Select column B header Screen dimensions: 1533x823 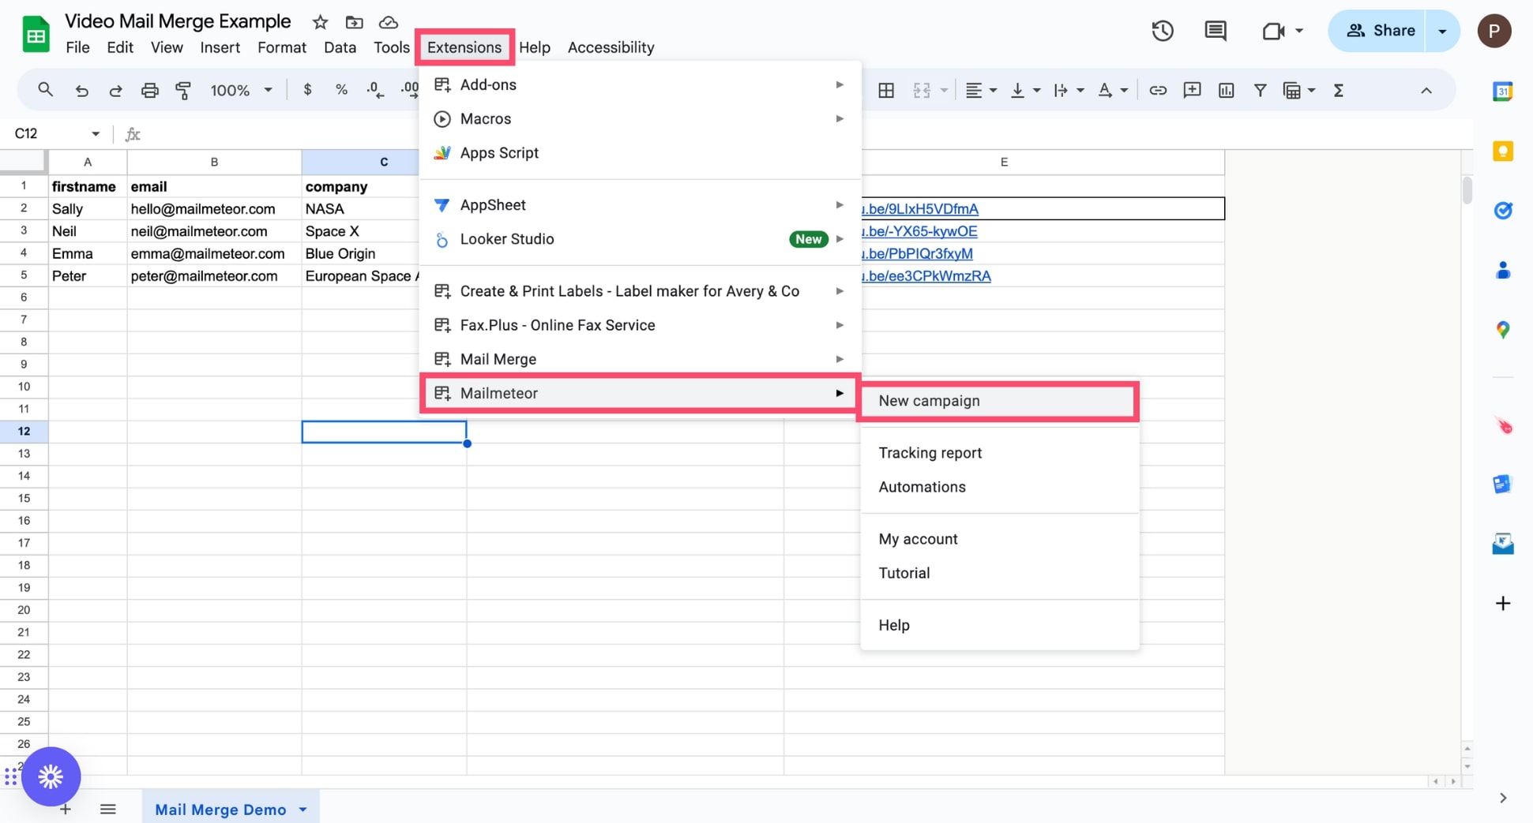tap(214, 162)
